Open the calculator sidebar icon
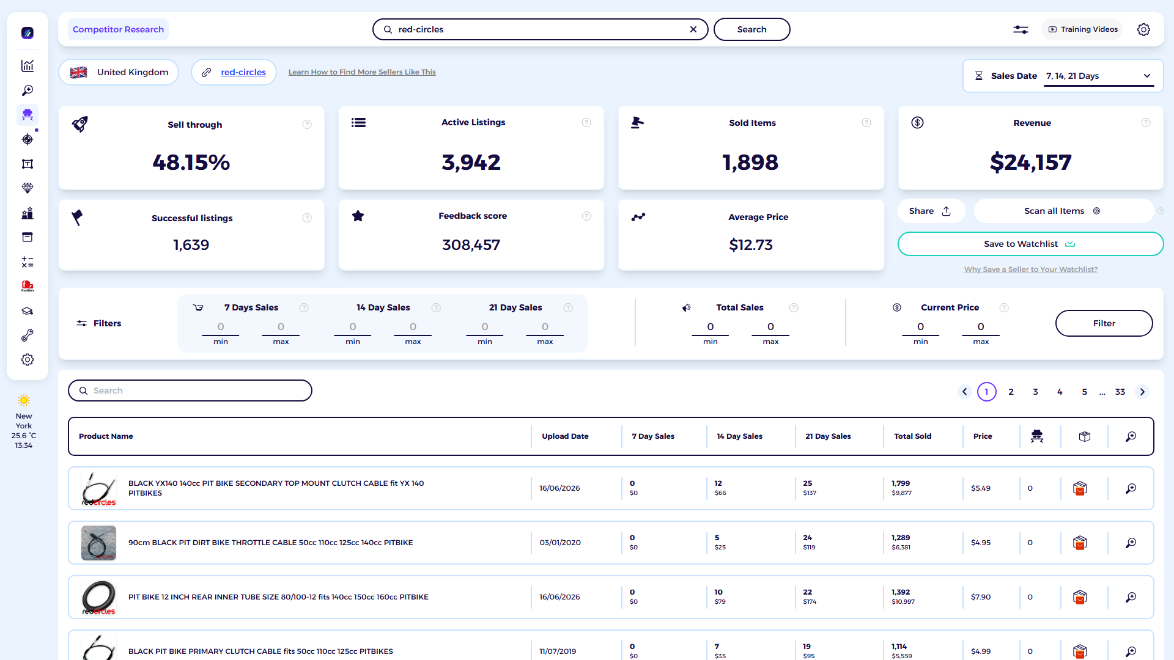This screenshot has width=1174, height=660. pyautogui.click(x=28, y=262)
